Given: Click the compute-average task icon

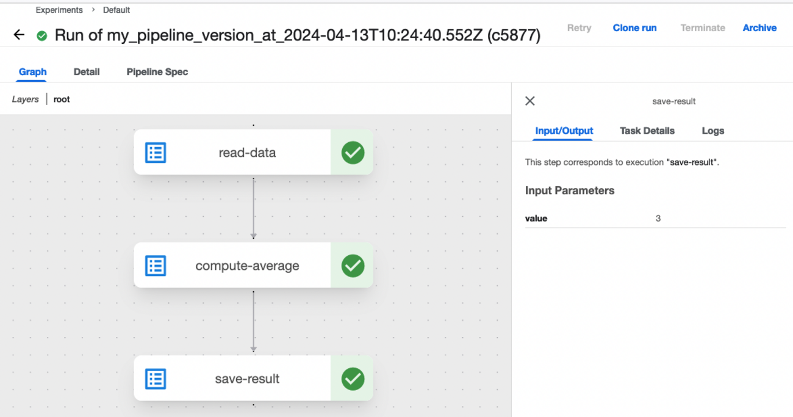Looking at the screenshot, I should tap(156, 265).
